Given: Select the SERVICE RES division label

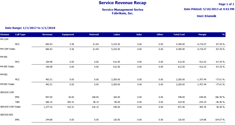Looking at the screenshot, I should click(7, 115).
